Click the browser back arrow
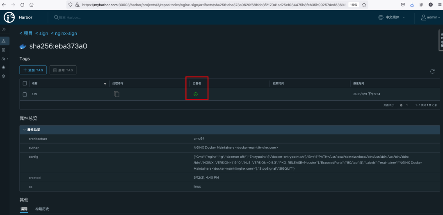Viewport: 443px width, 215px height. tap(4, 5)
